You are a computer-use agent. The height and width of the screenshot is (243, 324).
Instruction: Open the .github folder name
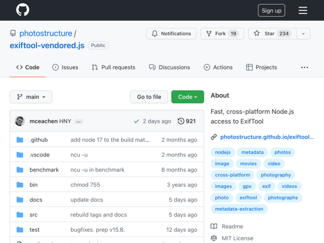[38, 140]
